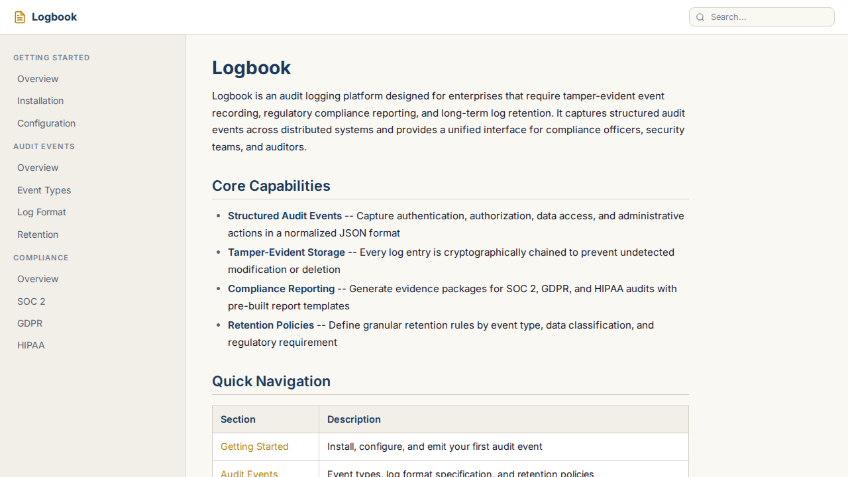Screen dimensions: 848x477
Task: View the Retention page
Action: [38, 235]
